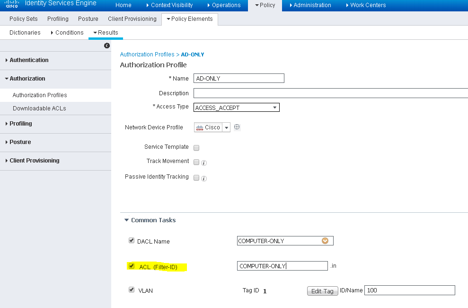This screenshot has width=468, height=308.
Task: Click the Description input field
Action: click(331, 93)
